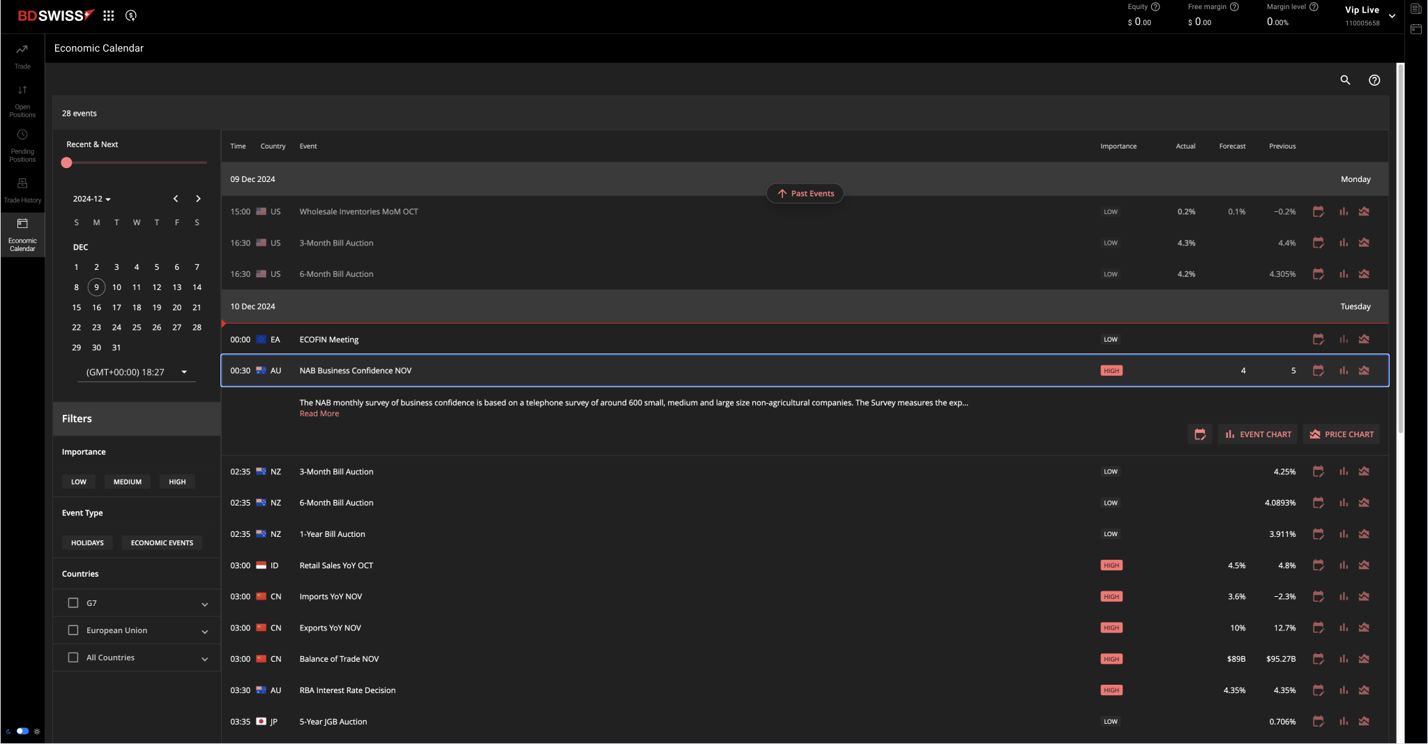Open price chart icon for Wholesale Inventories row
The height and width of the screenshot is (744, 1428).
(x=1364, y=212)
